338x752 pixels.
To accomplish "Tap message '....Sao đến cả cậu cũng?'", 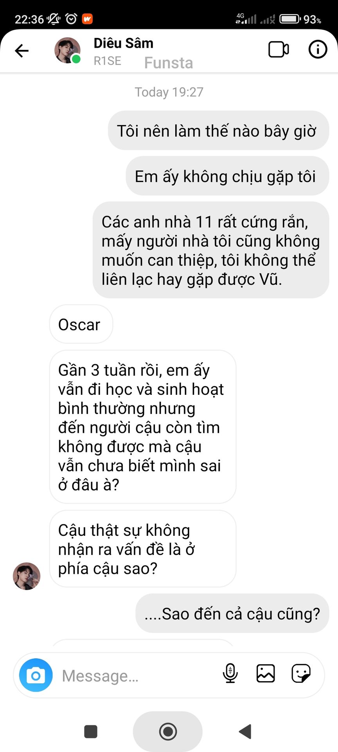I will 232,613.
